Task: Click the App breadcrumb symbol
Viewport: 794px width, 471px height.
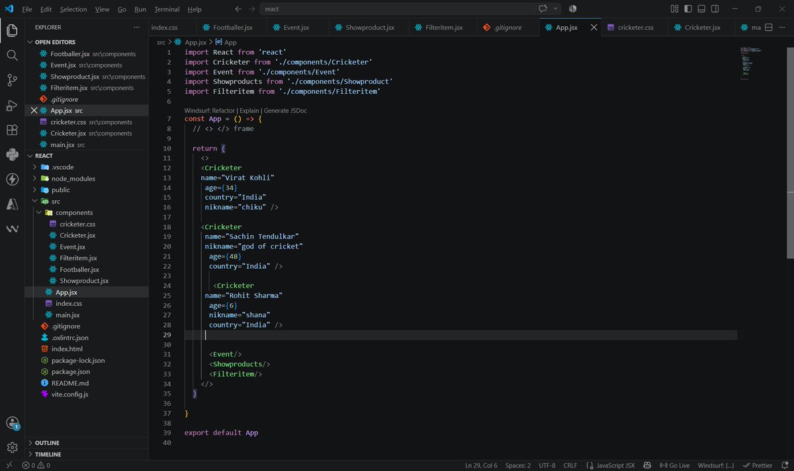Action: (x=226, y=42)
